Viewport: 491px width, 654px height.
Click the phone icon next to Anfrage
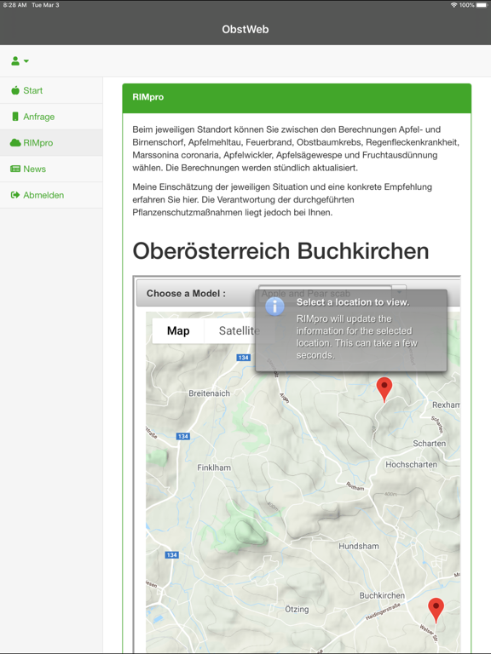[15, 117]
